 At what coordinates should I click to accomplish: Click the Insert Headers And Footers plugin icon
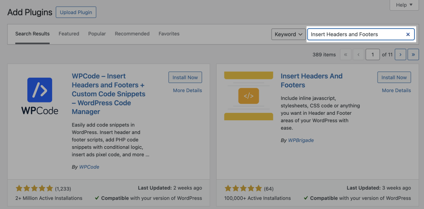click(248, 96)
